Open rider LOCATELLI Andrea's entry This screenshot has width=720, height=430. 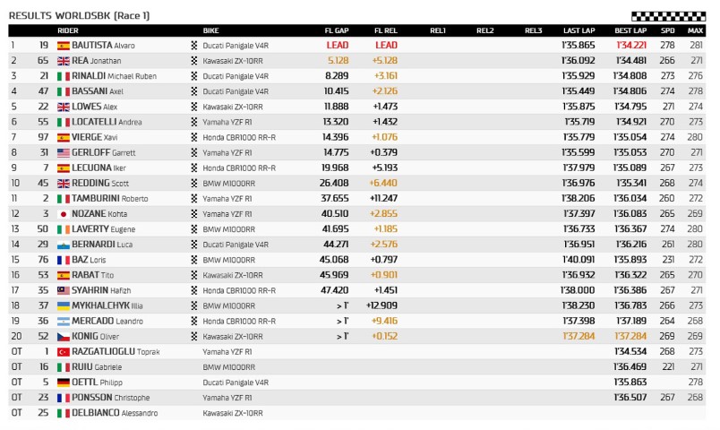tap(107, 122)
